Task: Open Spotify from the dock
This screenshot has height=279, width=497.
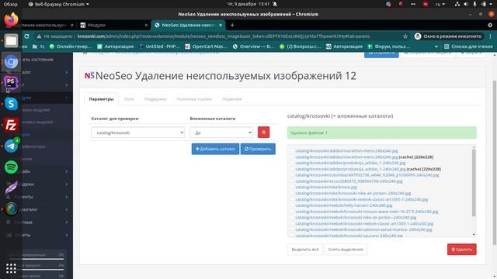Action: coord(11,167)
